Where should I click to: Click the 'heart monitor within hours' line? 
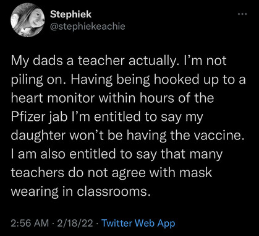(x=113, y=98)
